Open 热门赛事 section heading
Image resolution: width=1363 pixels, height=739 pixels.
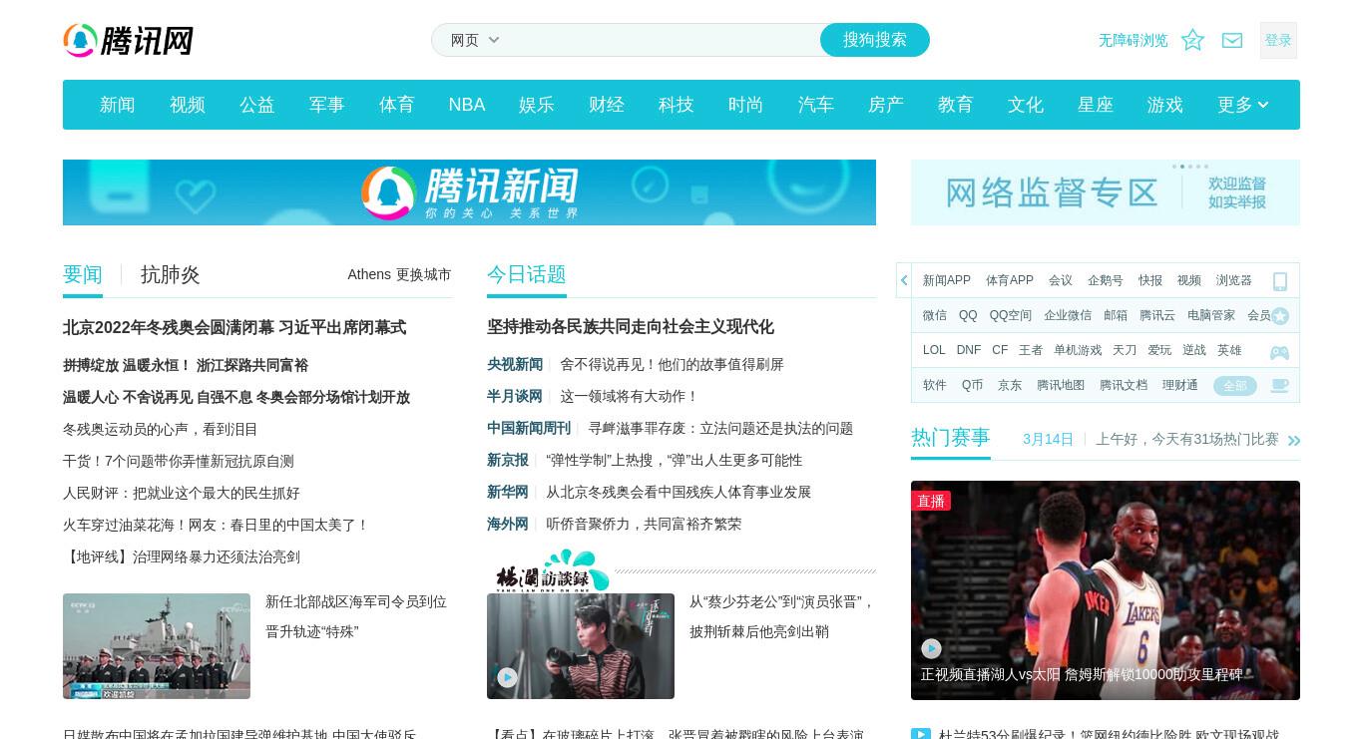coord(951,438)
